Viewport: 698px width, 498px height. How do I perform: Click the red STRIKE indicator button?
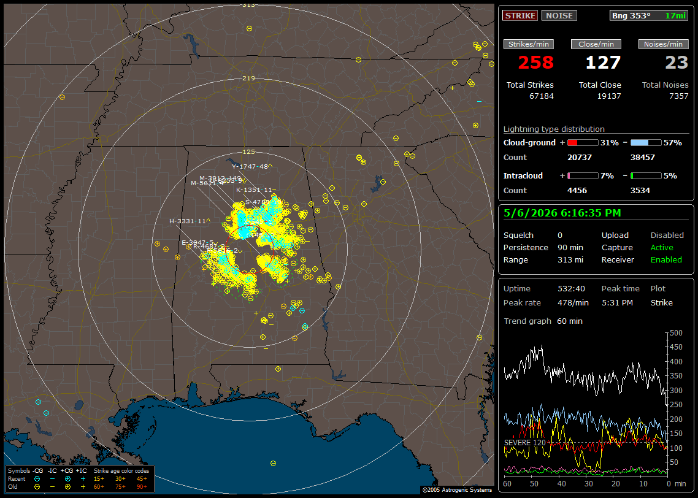(x=520, y=15)
